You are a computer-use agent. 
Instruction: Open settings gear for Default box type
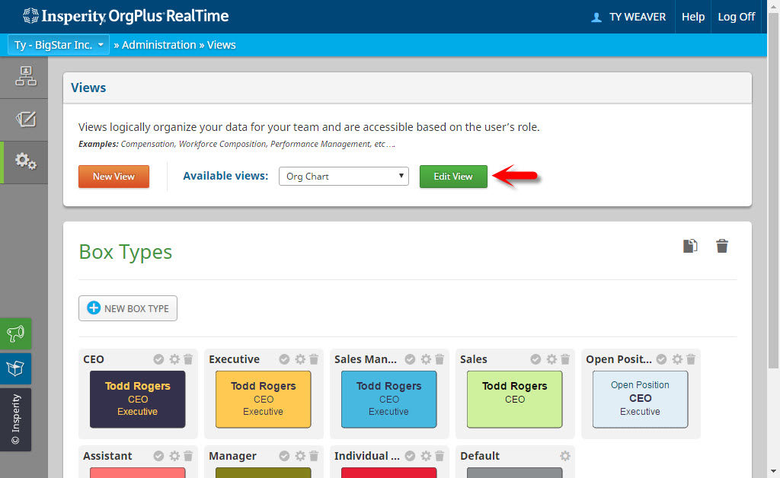pos(565,456)
